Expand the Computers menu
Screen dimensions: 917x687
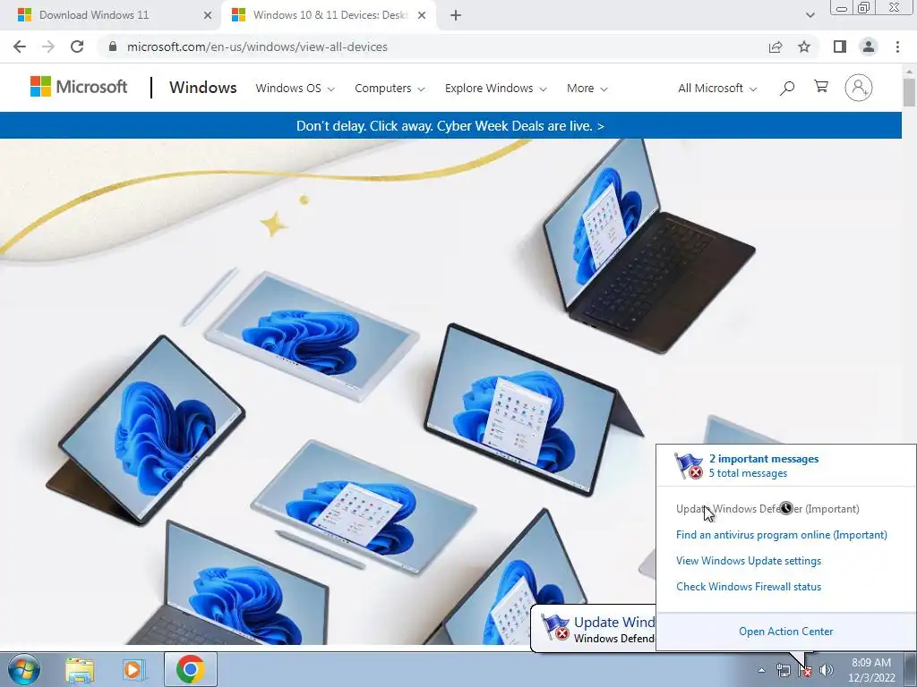click(390, 89)
